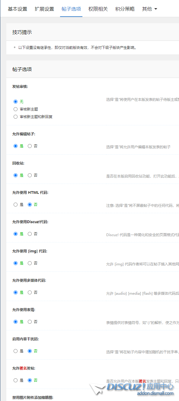The height and width of the screenshot is (401, 179).
Task: Set 允许使用 [img] 代码 to 否
Action: click(x=30, y=263)
